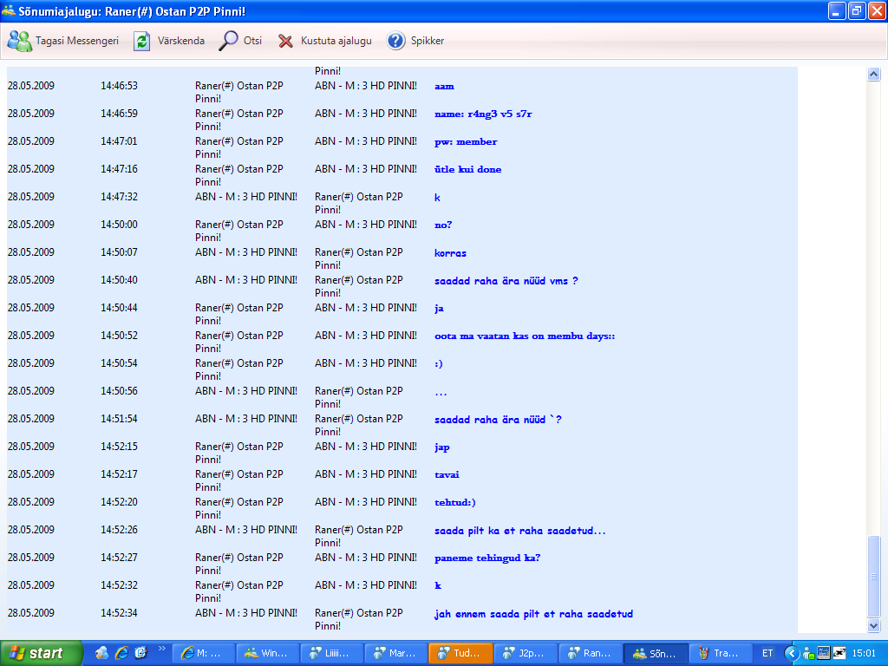Screen dimensions: 888x666
Task: Click the Tagasi Messengeri people icon
Action: 20,41
